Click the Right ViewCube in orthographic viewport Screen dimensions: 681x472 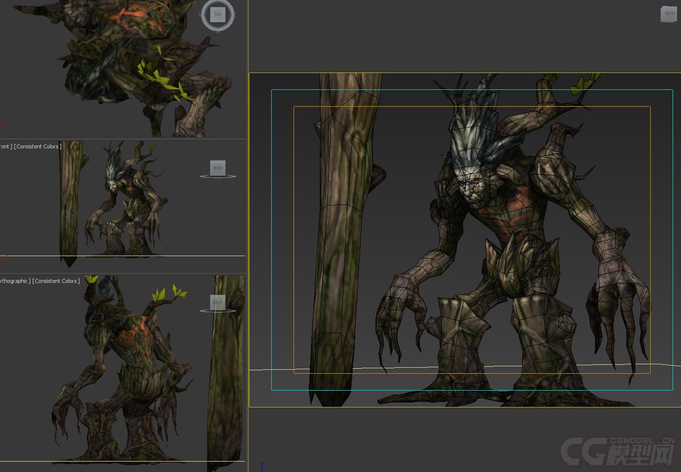coord(218,302)
